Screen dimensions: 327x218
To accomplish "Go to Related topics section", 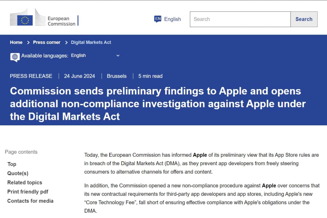I will click(25, 183).
